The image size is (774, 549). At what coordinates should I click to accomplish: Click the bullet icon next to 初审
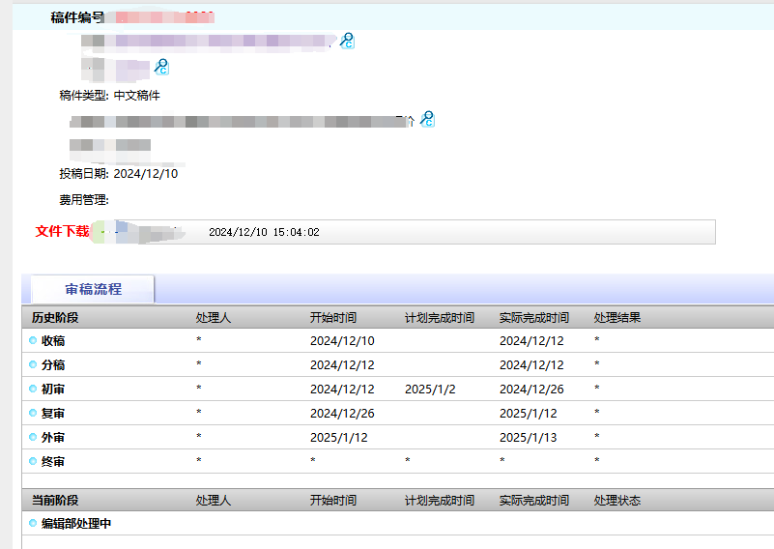(x=33, y=390)
